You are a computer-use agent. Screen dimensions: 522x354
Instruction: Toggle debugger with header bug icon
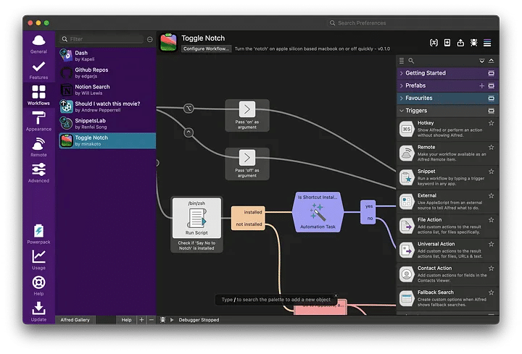tap(473, 43)
